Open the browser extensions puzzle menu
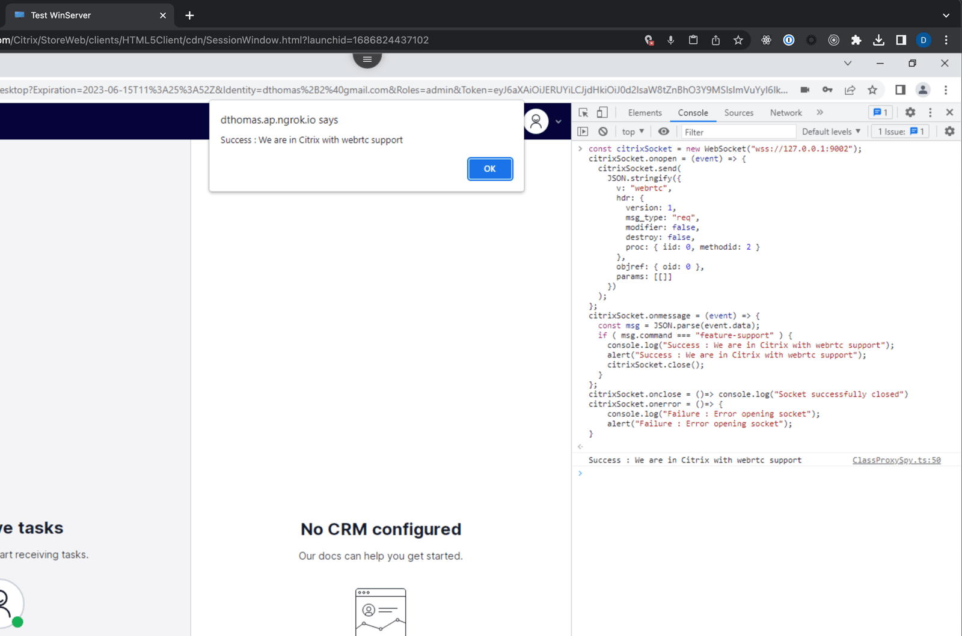Image resolution: width=962 pixels, height=636 pixels. [x=856, y=40]
